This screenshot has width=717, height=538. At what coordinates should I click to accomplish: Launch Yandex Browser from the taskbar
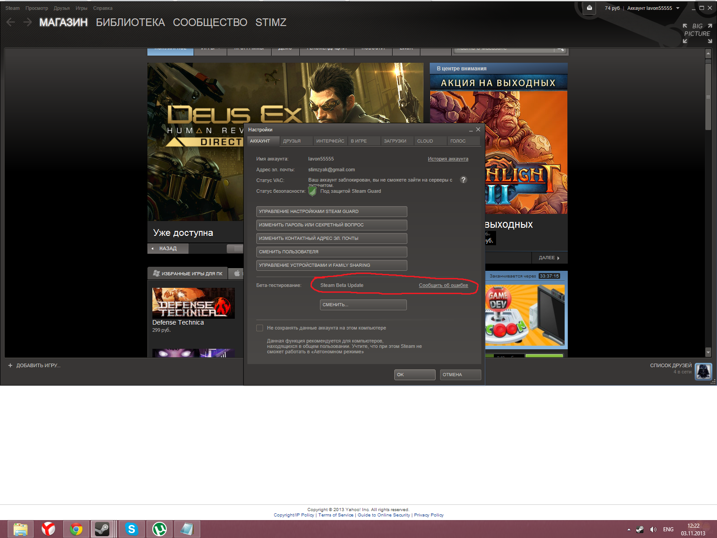click(x=48, y=529)
